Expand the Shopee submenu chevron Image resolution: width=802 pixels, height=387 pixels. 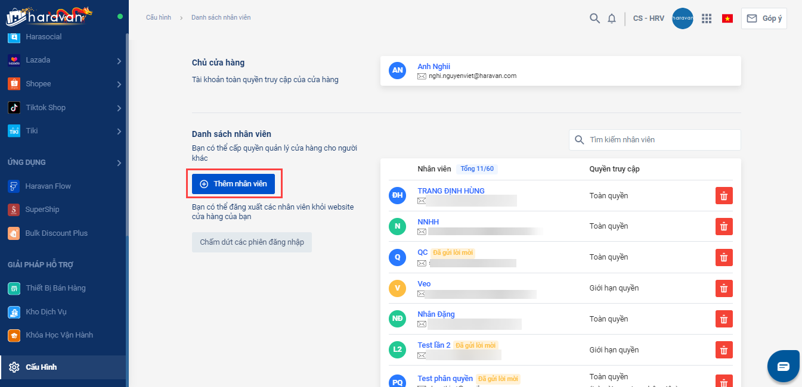click(119, 85)
